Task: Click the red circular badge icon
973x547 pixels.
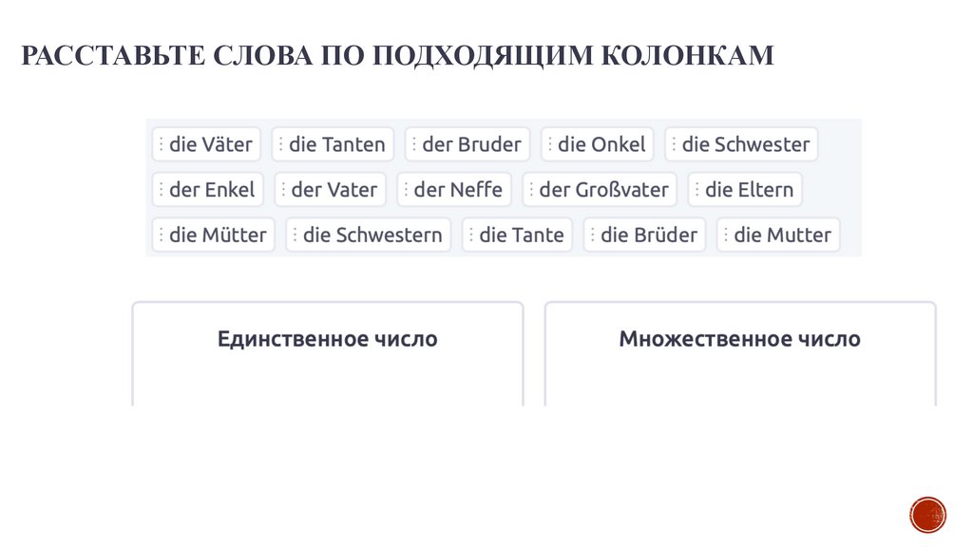Action: [x=927, y=515]
